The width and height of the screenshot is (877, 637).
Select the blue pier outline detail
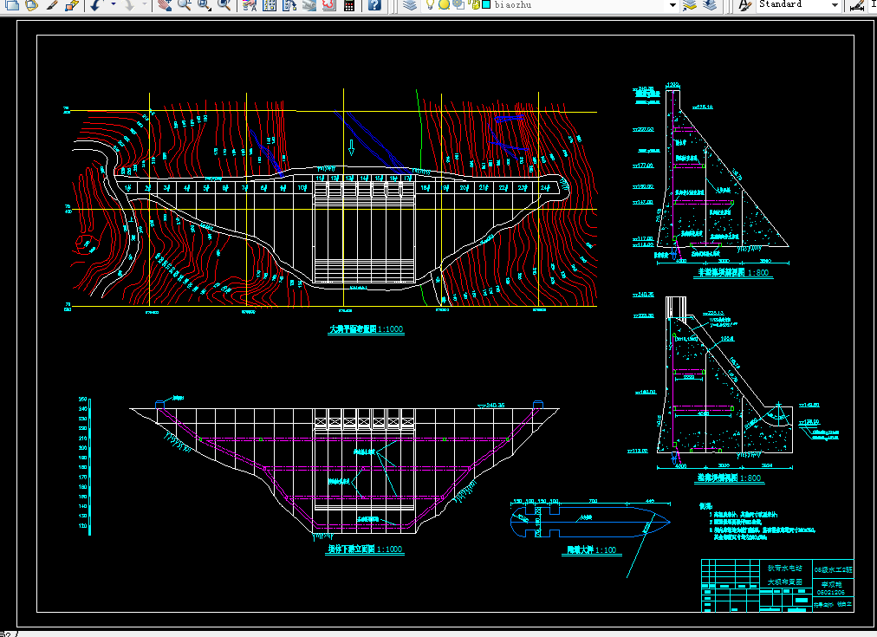point(590,522)
